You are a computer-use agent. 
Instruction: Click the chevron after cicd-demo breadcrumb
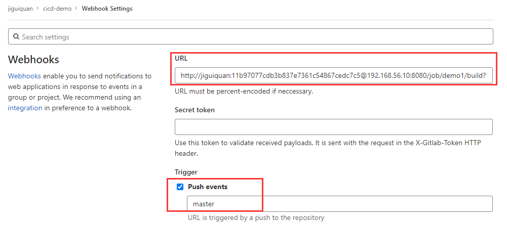click(76, 9)
